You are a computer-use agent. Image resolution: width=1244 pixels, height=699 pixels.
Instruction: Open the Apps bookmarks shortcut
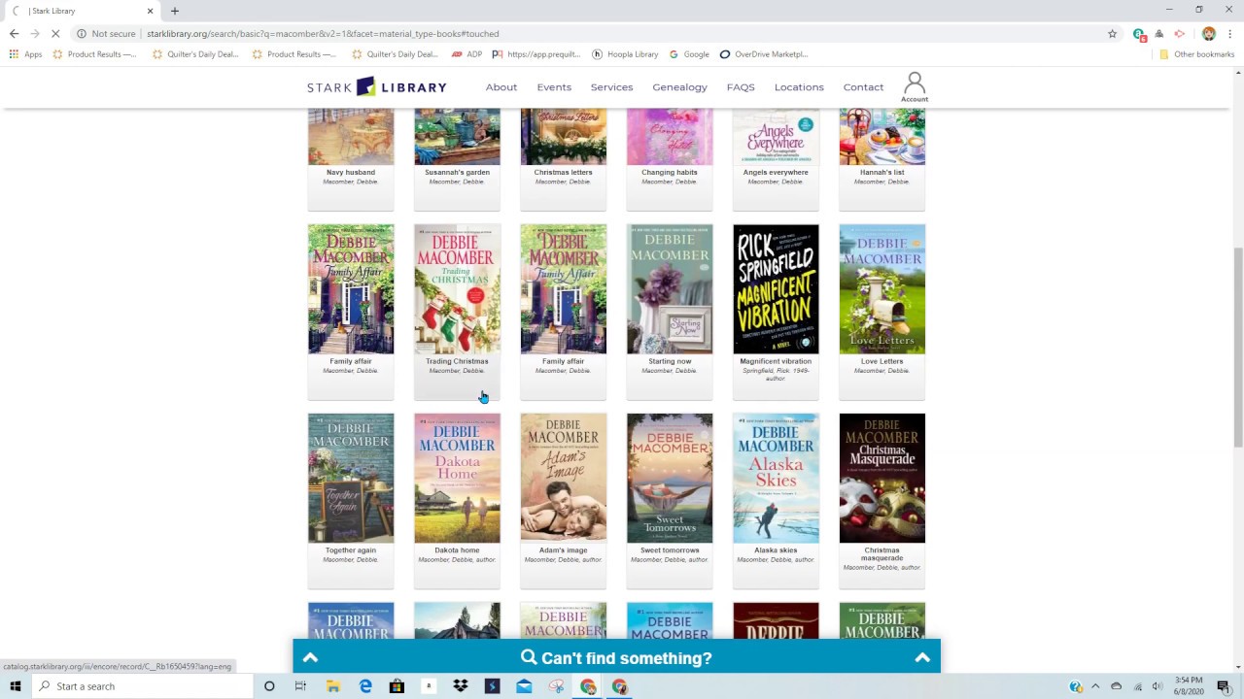26,54
